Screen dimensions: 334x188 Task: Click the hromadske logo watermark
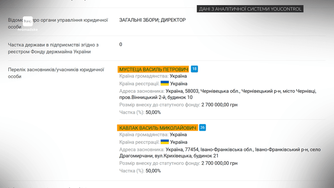click(x=28, y=23)
